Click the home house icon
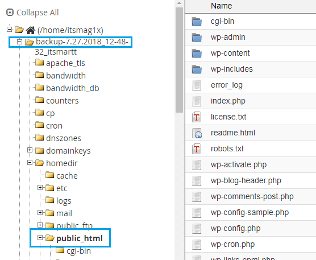This screenshot has width=316, height=260. pyautogui.click(x=31, y=30)
